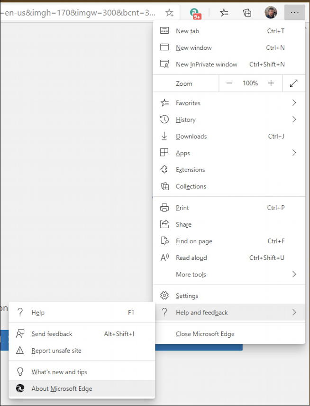Select the Print menu icon

(x=164, y=208)
